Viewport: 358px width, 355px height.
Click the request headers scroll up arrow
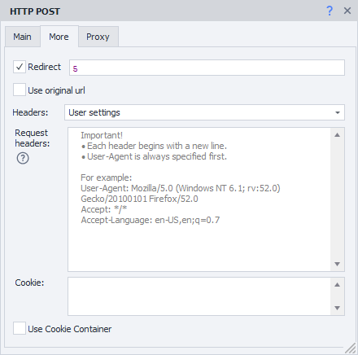click(337, 135)
